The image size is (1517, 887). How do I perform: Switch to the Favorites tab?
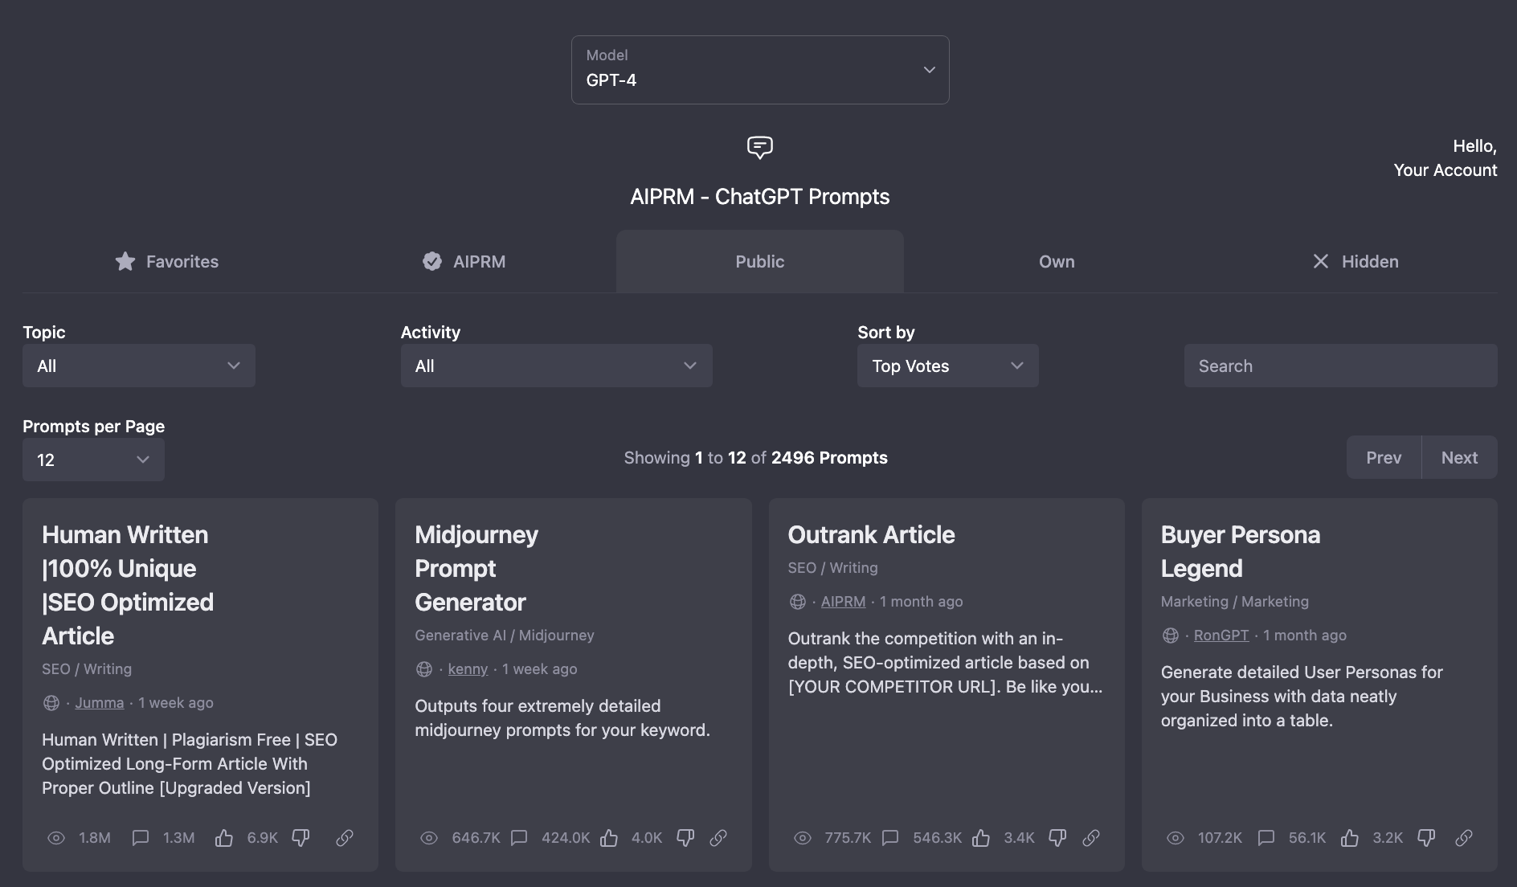(166, 261)
